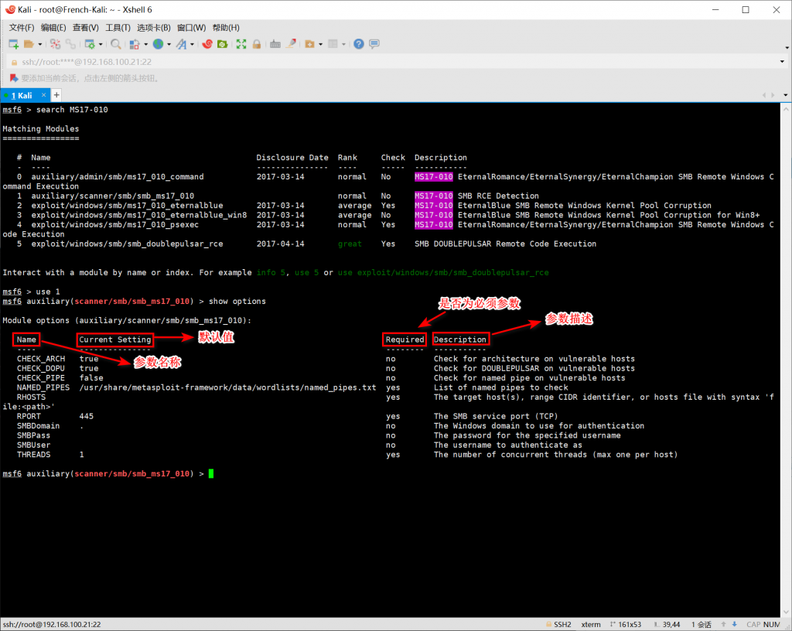Click the Lock screen padlock icon
Image resolution: width=792 pixels, height=631 pixels.
[257, 44]
